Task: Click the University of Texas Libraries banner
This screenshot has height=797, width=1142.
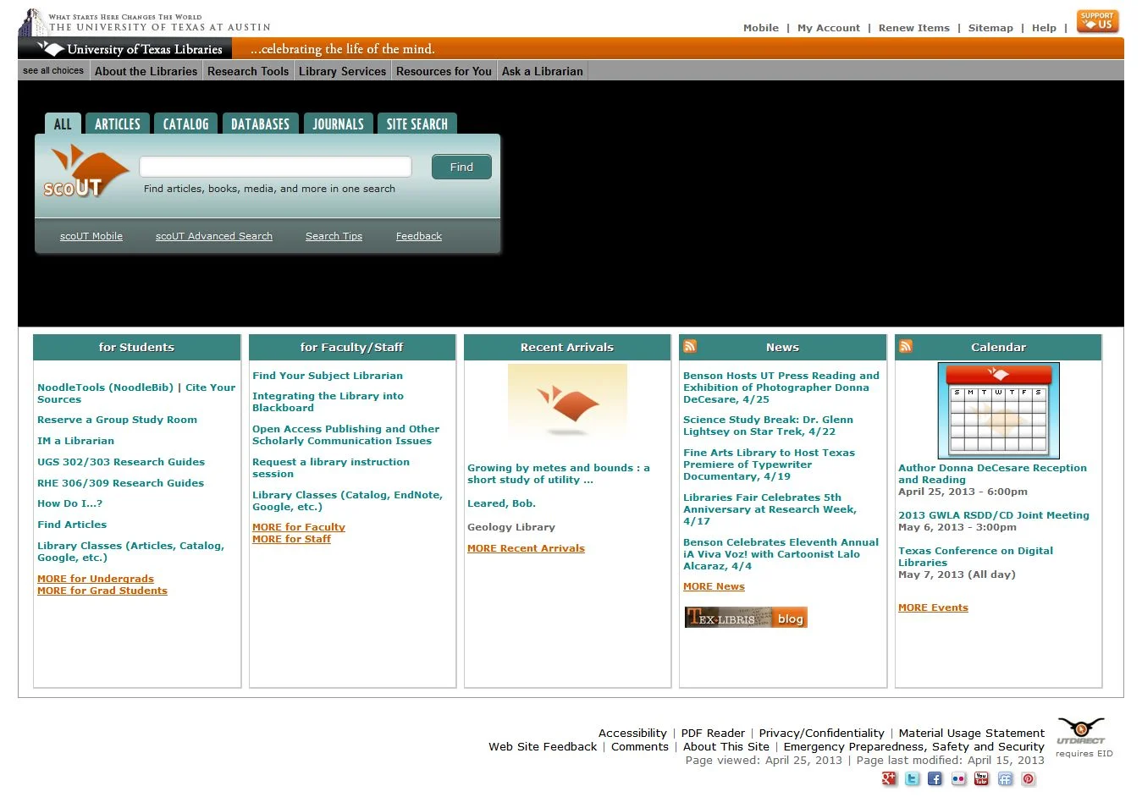Action: point(125,49)
